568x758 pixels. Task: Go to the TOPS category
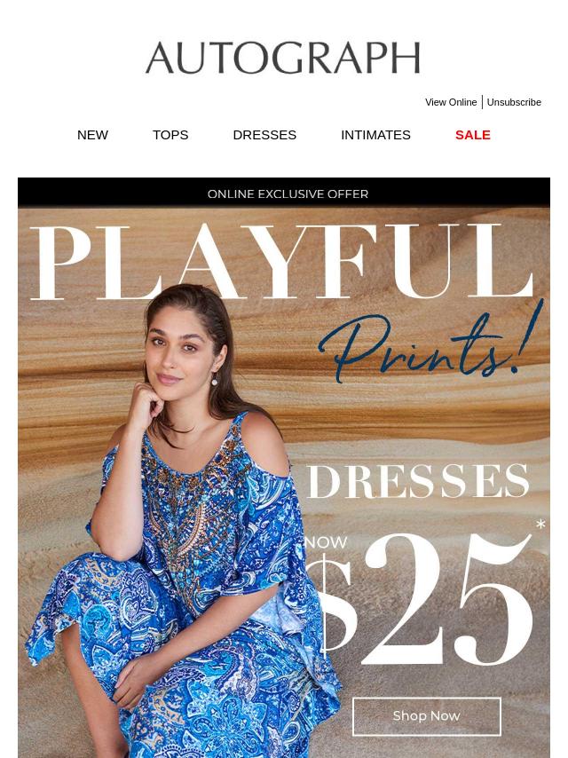click(170, 135)
